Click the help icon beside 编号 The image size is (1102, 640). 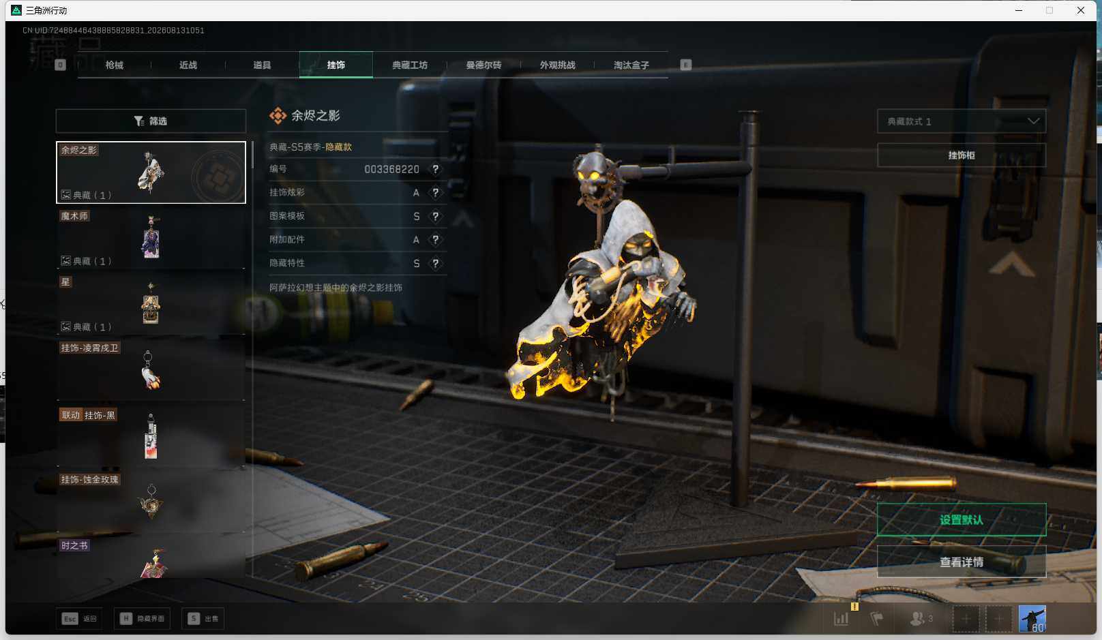pos(435,169)
